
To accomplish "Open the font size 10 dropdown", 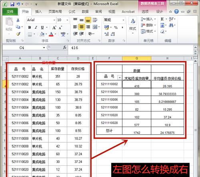I will [x=67, y=20].
